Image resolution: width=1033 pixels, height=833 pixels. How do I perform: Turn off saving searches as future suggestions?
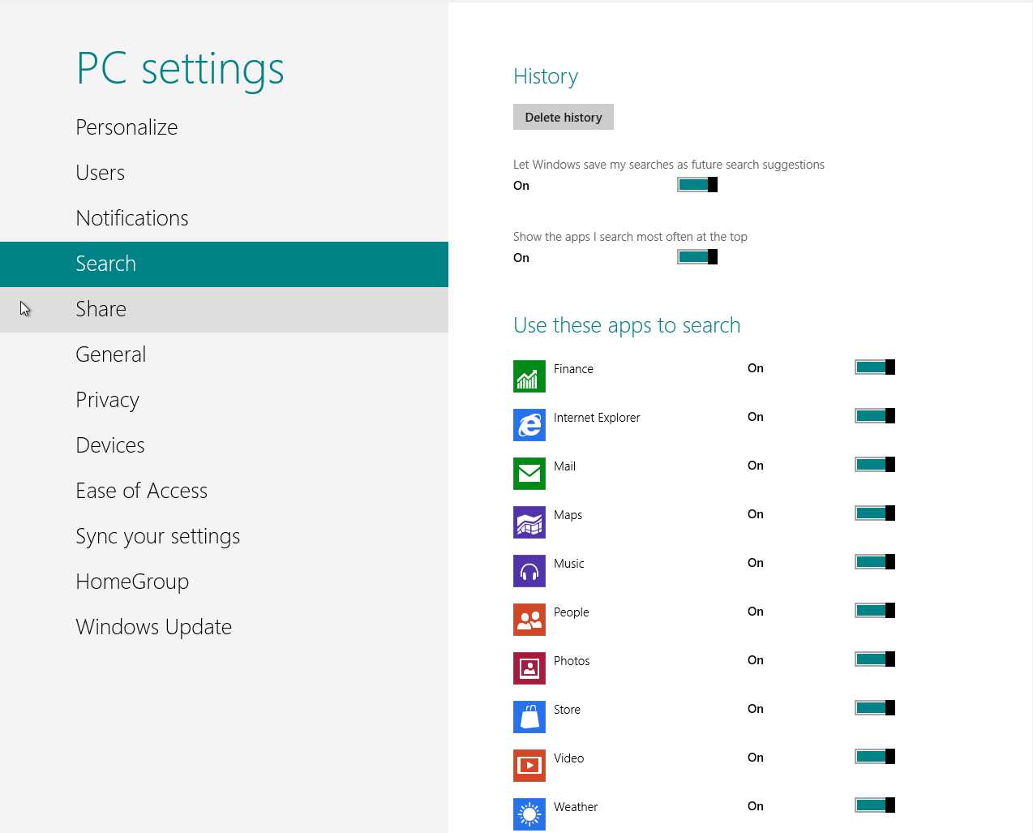pos(697,185)
